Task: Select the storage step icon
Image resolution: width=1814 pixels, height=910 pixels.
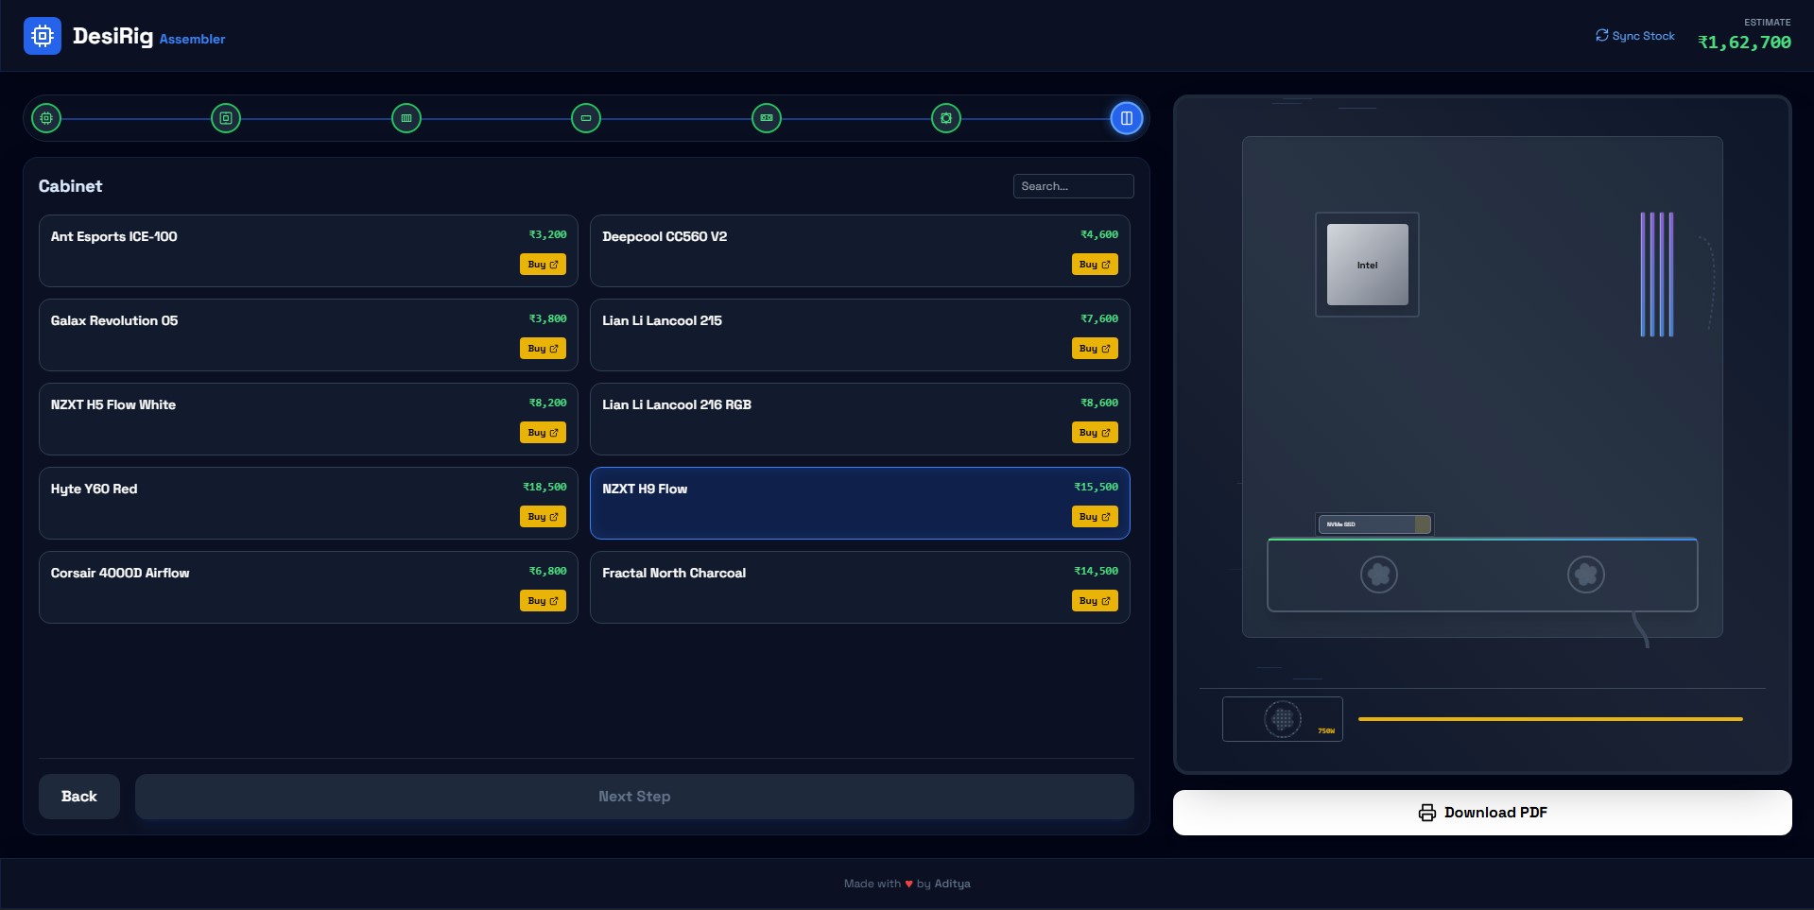Action: (x=586, y=118)
